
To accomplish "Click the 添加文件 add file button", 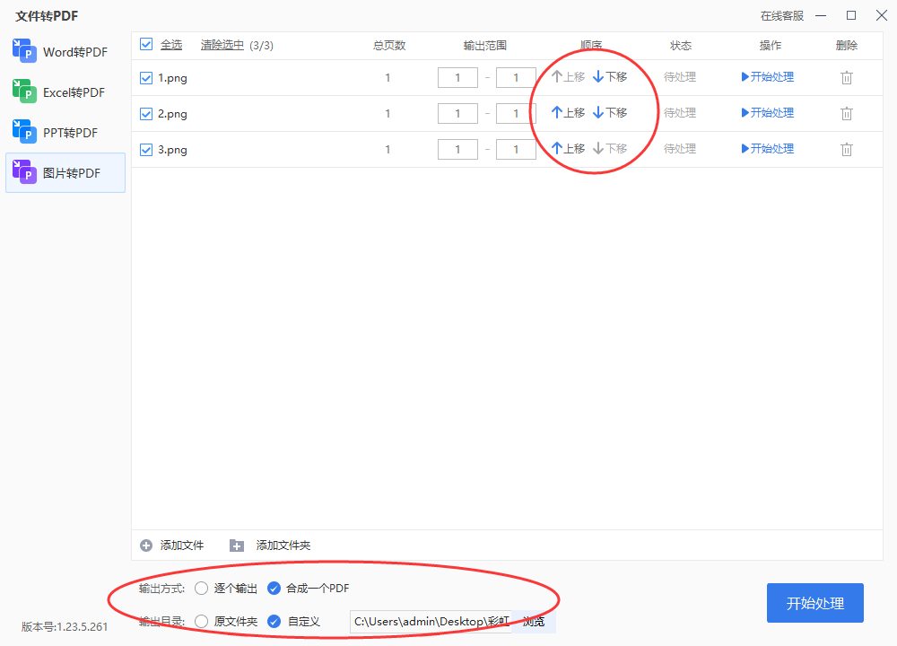I will pos(172,546).
